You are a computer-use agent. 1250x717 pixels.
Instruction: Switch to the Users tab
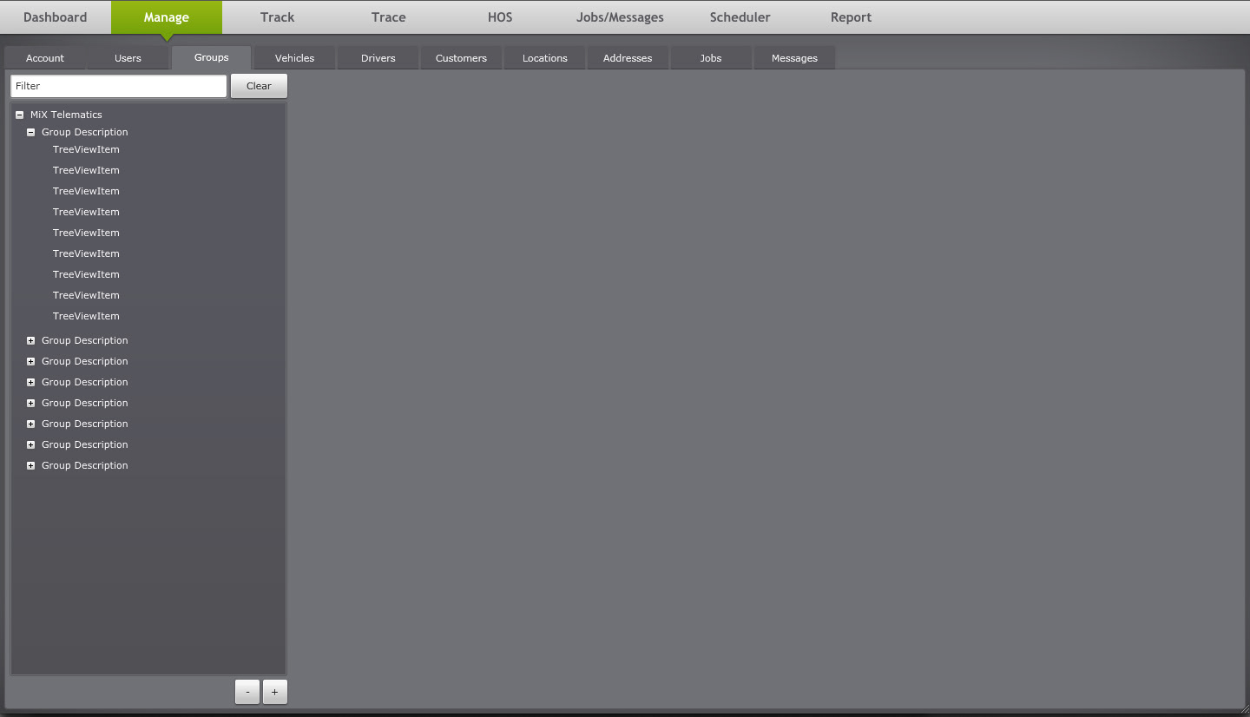tap(128, 58)
